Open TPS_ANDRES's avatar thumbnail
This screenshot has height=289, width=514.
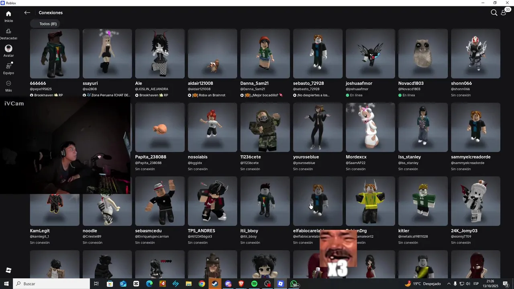coord(212,201)
